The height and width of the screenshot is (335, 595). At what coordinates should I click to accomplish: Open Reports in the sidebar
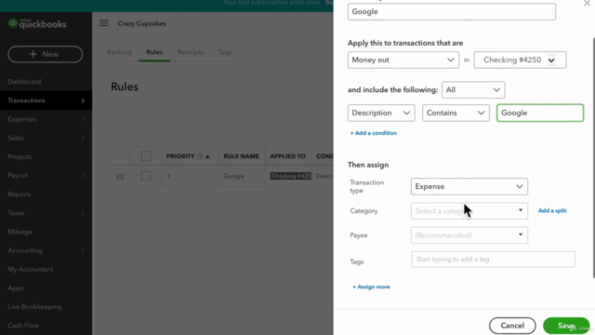[19, 194]
